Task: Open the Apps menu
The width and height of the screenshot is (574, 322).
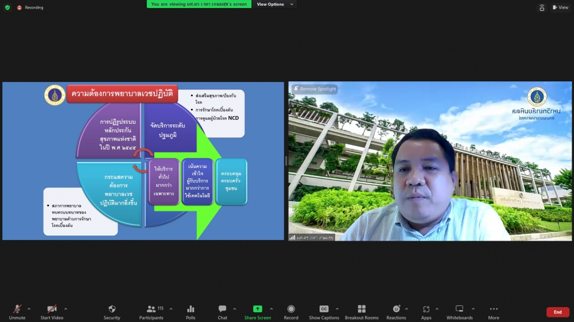Action: click(426, 309)
